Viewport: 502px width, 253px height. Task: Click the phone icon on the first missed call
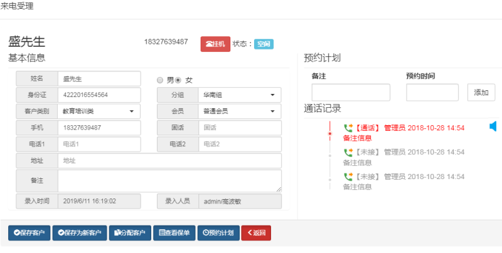point(348,152)
